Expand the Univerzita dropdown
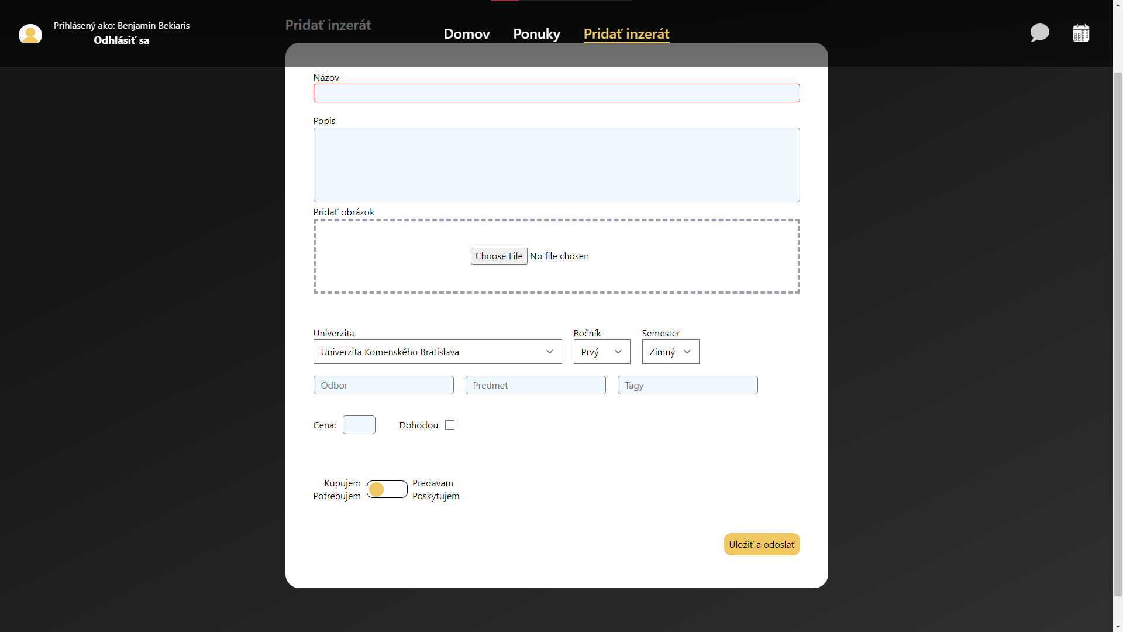1123x632 pixels. point(437,352)
